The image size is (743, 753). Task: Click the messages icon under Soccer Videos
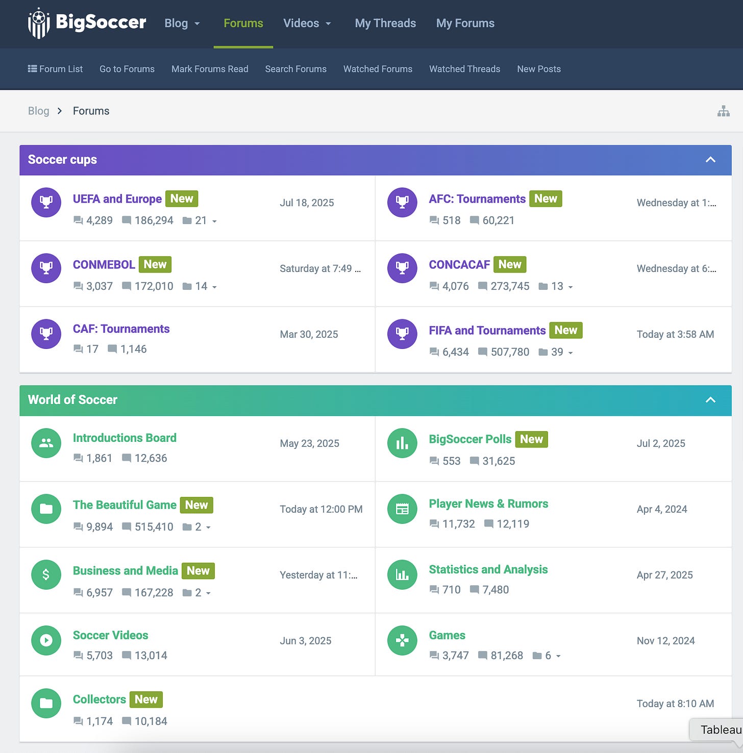pyautogui.click(x=127, y=656)
